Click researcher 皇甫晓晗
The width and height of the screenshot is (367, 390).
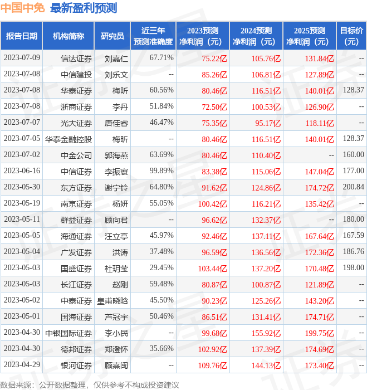pyautogui.click(x=112, y=301)
